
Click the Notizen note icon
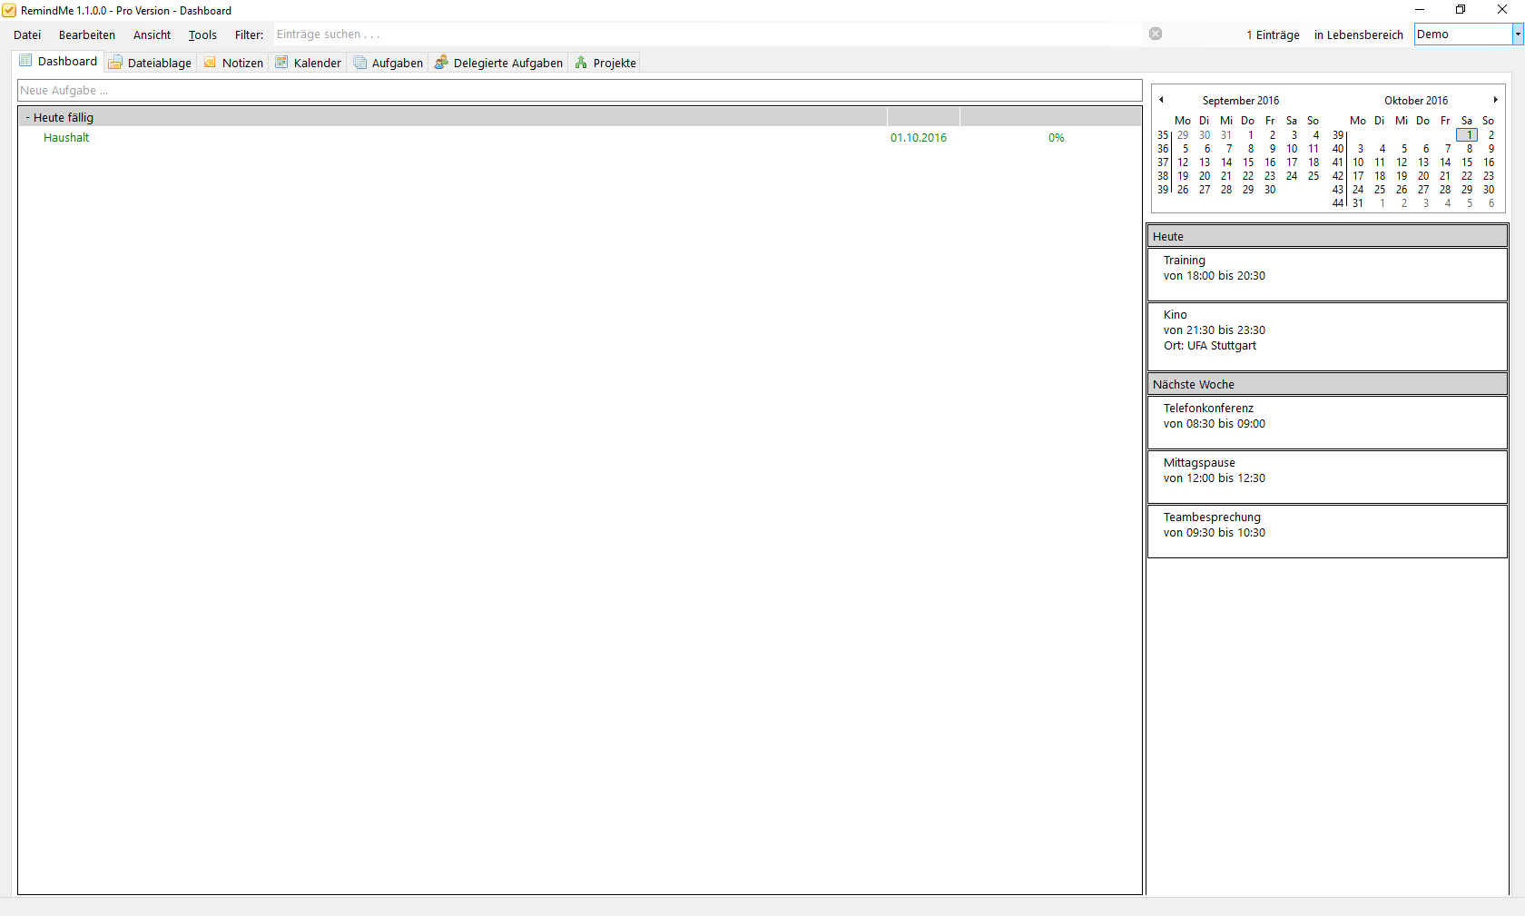tap(210, 63)
